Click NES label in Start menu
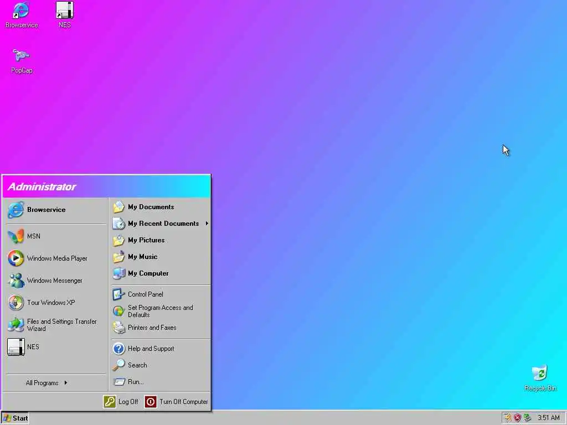The width and height of the screenshot is (567, 425). pos(33,347)
